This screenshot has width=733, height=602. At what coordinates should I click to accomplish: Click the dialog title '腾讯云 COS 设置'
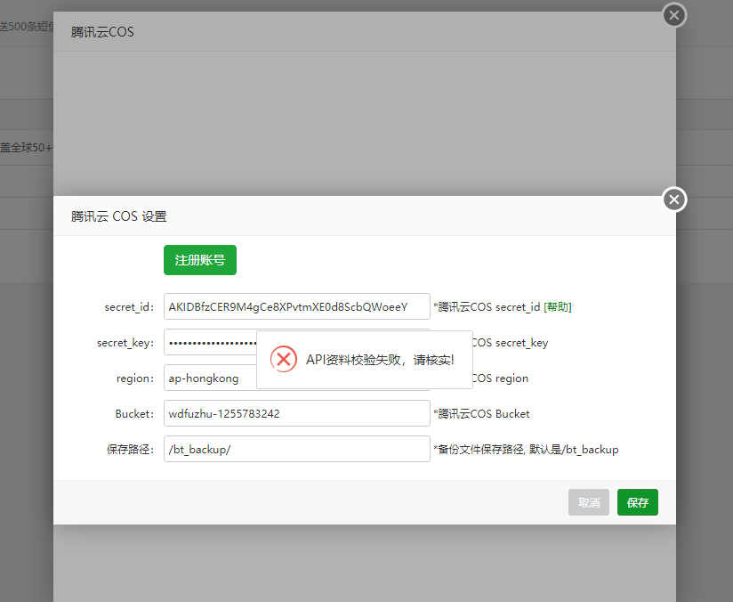118,216
